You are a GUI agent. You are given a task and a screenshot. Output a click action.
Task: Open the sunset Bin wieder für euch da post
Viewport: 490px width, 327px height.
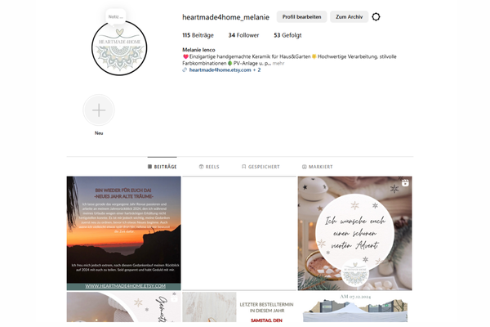(124, 233)
